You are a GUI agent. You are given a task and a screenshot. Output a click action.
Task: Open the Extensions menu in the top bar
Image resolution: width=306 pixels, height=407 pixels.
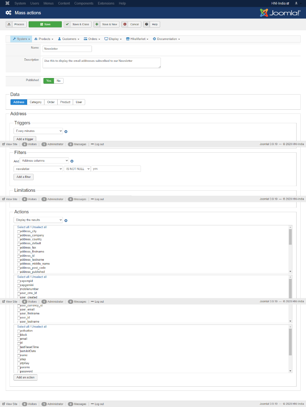106,3
